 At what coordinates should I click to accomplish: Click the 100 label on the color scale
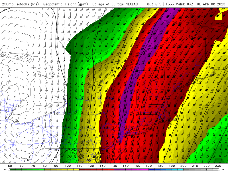pyautogui.click(x=68, y=166)
